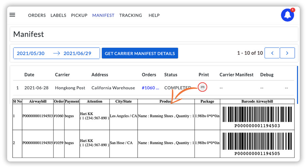
Task: Click the Carrier Manifest column header
Action: pyautogui.click(x=236, y=75)
